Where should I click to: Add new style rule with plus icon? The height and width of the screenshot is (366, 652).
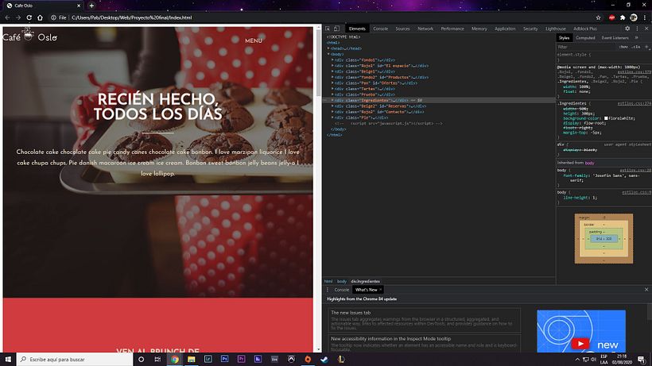(x=646, y=47)
